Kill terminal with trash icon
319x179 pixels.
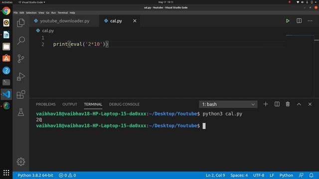click(288, 104)
